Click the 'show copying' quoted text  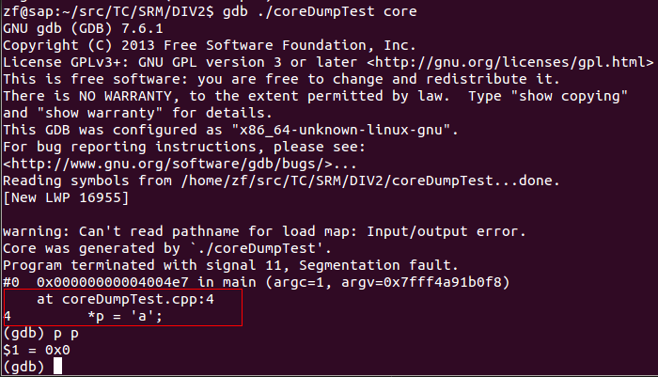click(x=569, y=96)
